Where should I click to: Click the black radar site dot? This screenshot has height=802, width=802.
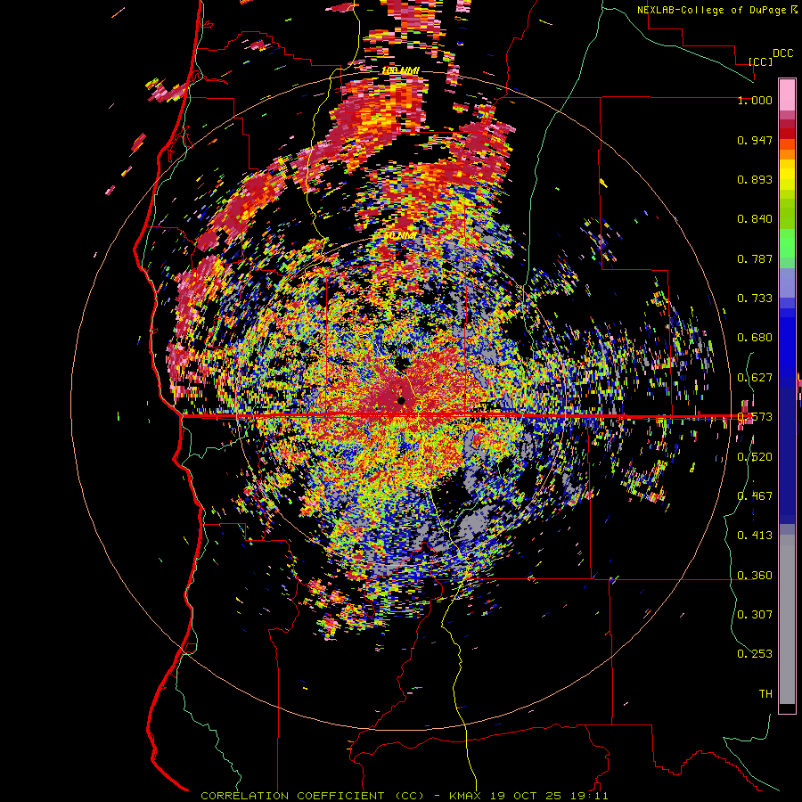pos(402,400)
